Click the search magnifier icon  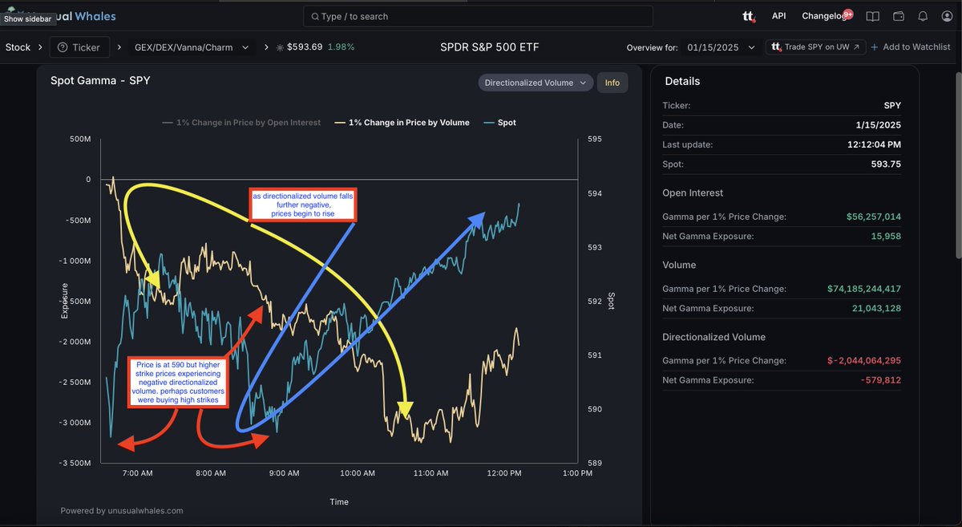tap(315, 16)
